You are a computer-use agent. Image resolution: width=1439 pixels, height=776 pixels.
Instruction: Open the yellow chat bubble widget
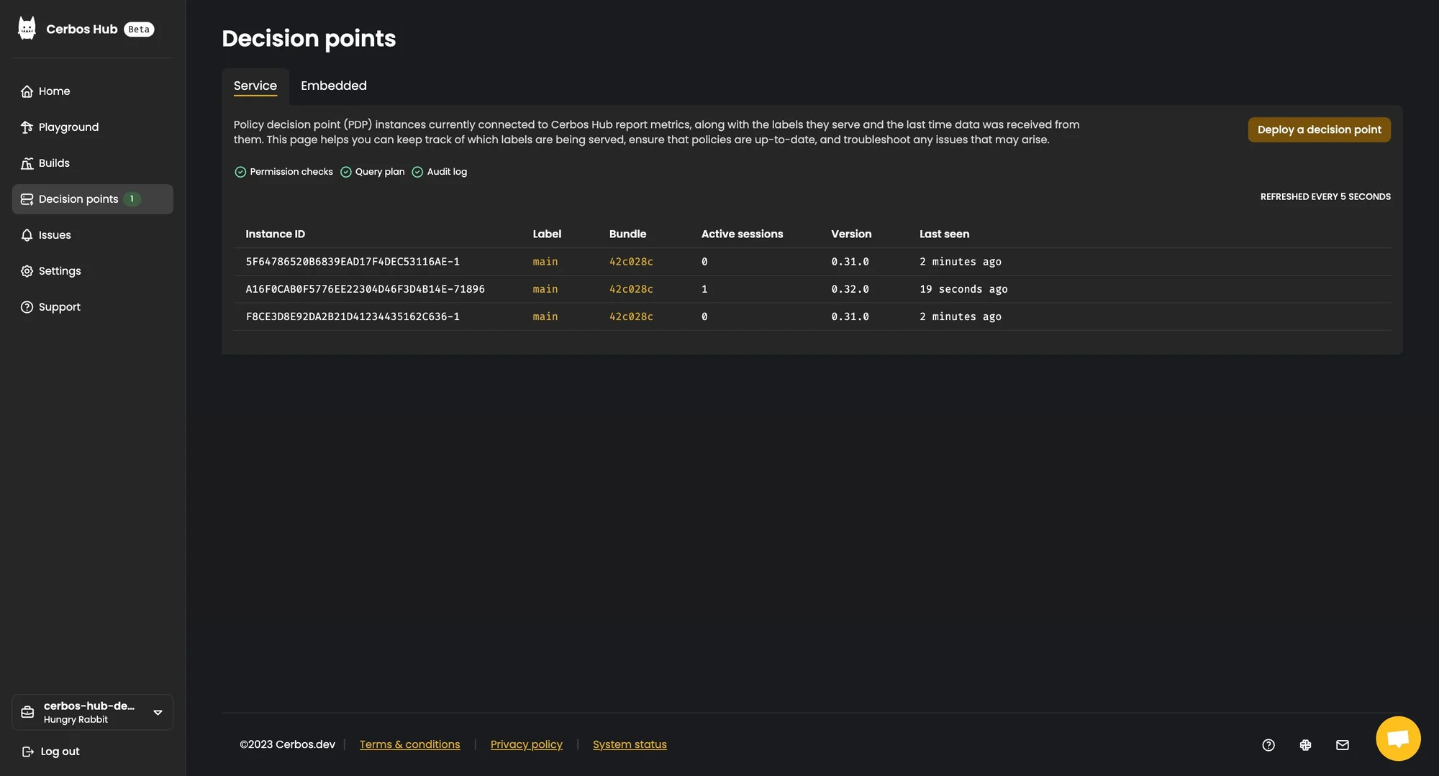pyautogui.click(x=1397, y=737)
